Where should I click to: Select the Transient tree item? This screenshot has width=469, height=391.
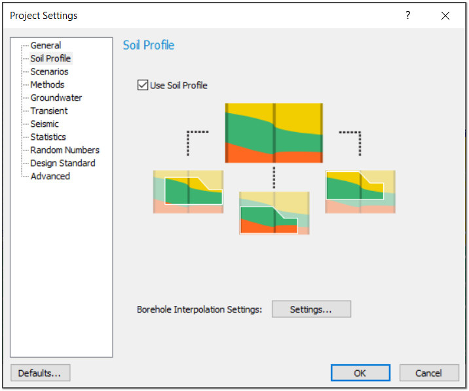[49, 111]
